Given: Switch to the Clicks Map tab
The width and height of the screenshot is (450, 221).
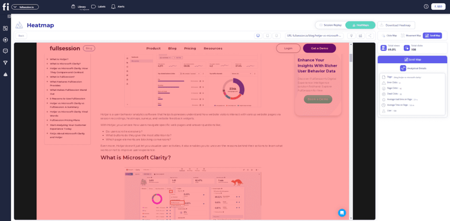Looking at the screenshot, I should (389, 36).
